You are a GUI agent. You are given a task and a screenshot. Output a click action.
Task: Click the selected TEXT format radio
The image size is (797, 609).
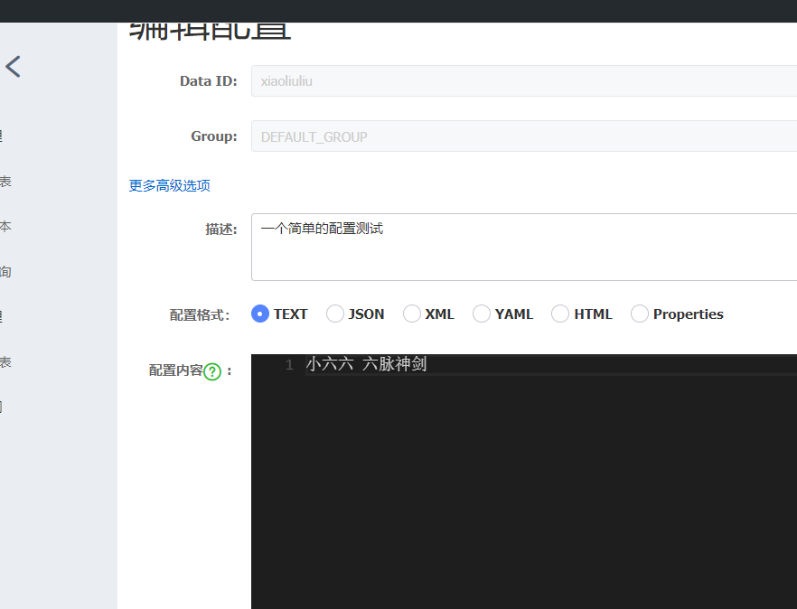[258, 314]
